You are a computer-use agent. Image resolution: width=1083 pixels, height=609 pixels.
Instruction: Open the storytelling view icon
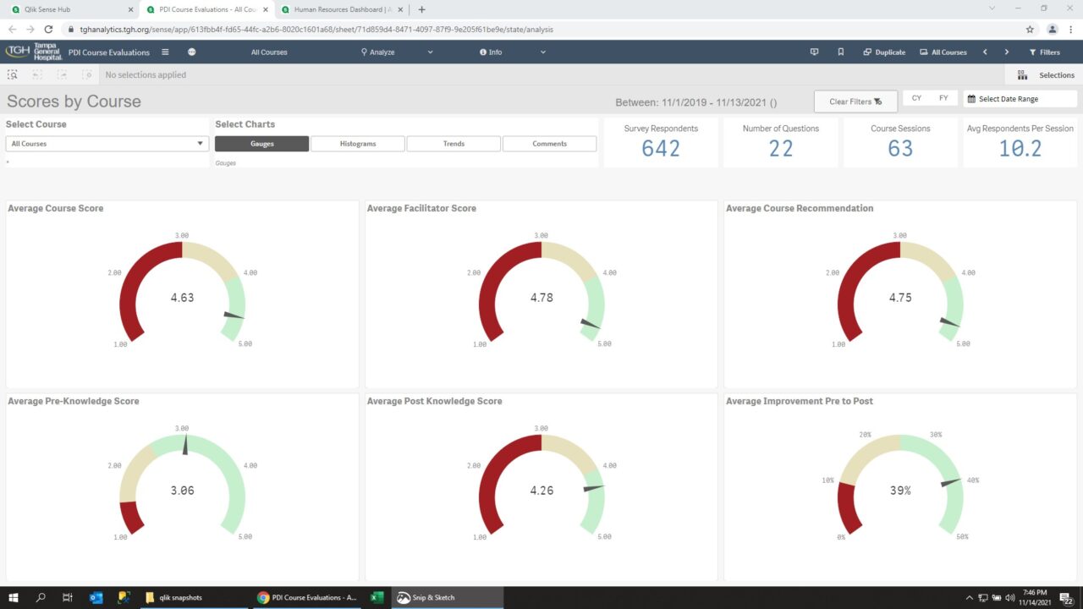(814, 52)
